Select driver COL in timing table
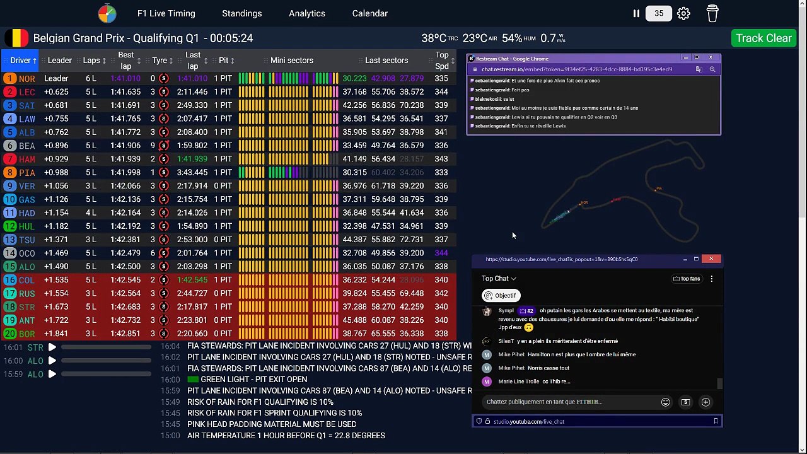Image resolution: width=807 pixels, height=454 pixels. coord(27,280)
